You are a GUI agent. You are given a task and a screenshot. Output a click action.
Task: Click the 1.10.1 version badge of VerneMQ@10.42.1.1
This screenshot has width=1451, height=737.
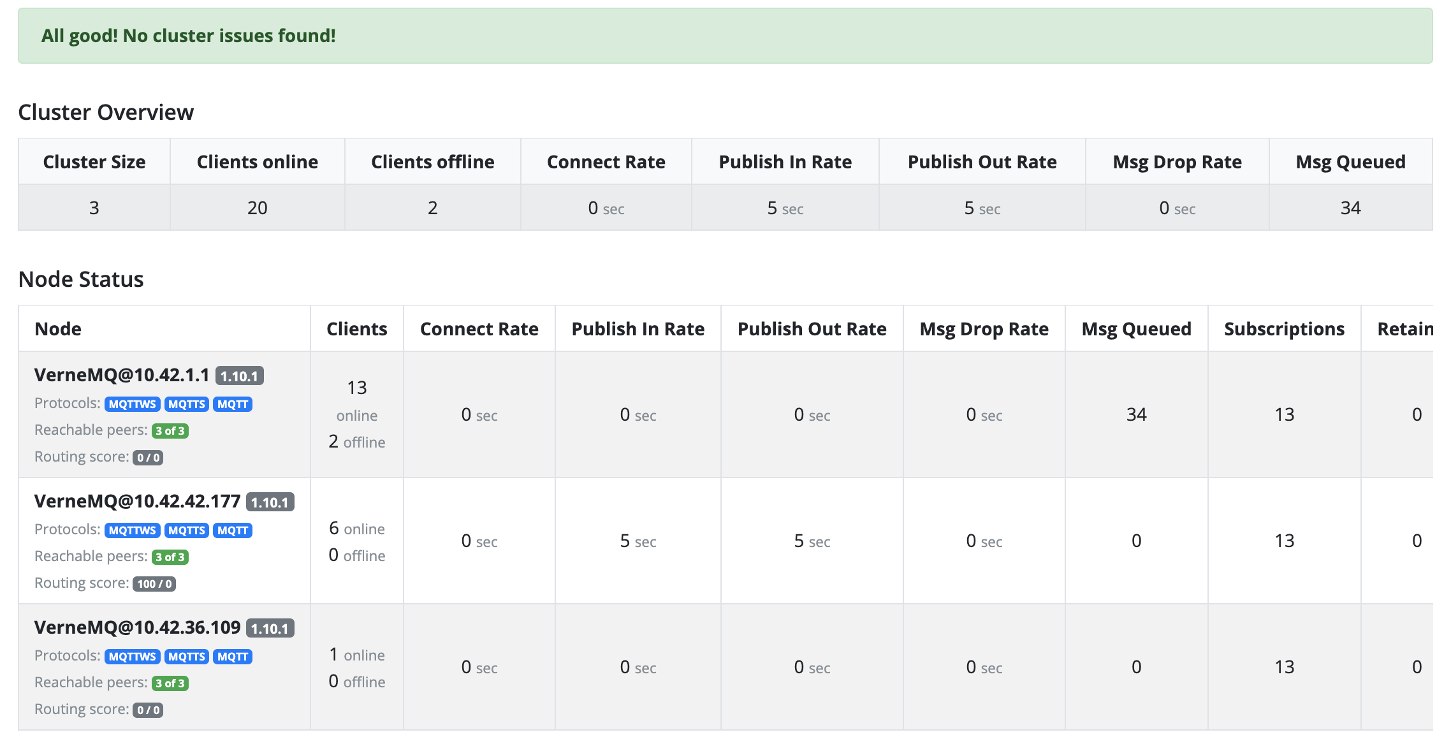(239, 376)
